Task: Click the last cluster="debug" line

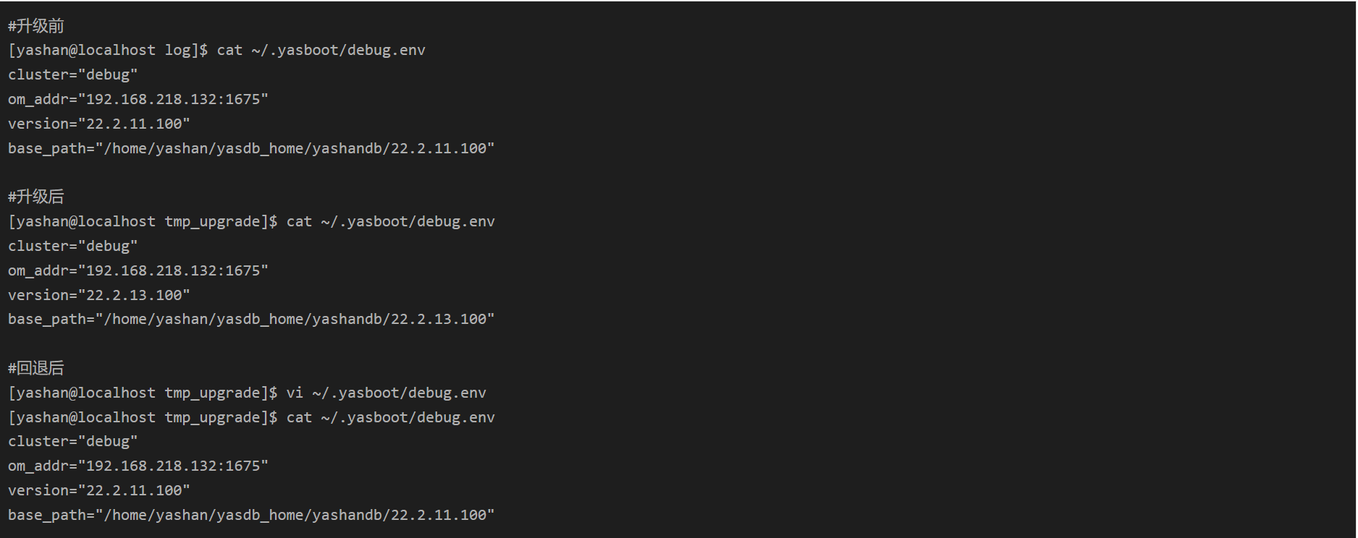Action: tap(72, 441)
